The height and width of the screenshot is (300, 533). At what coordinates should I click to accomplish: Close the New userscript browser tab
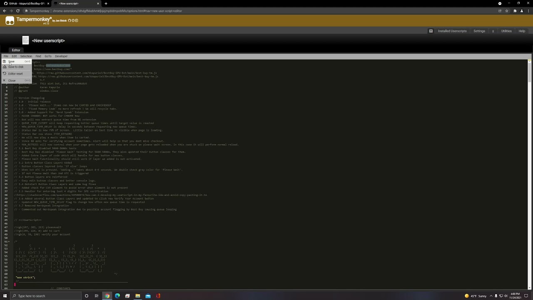pyautogui.click(x=98, y=3)
